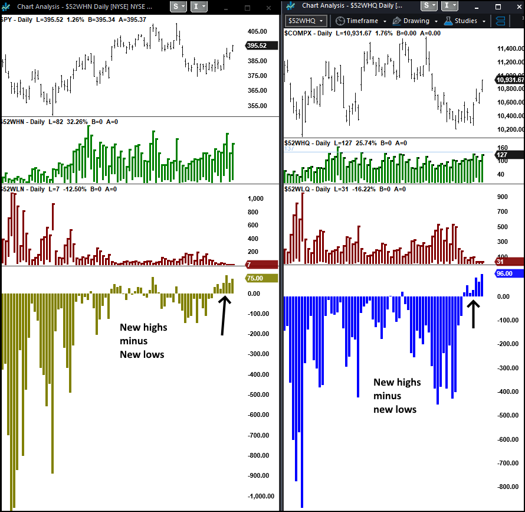
Task: Click the blue chart-linking icon after Studies
Action: 500,21
